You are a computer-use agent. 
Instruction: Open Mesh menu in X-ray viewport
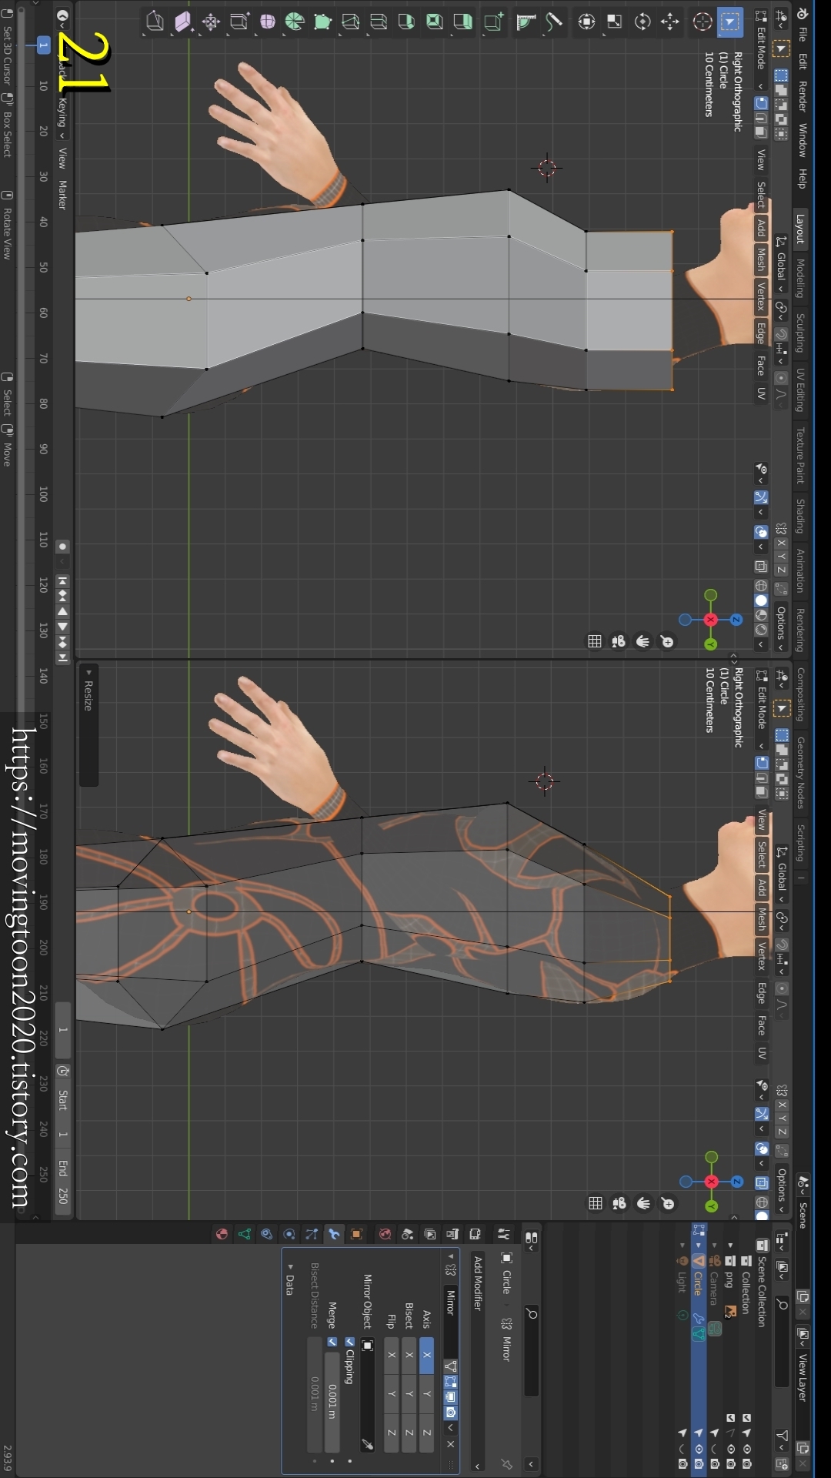click(x=762, y=919)
